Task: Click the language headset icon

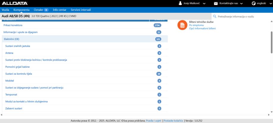Action: [x=254, y=3]
